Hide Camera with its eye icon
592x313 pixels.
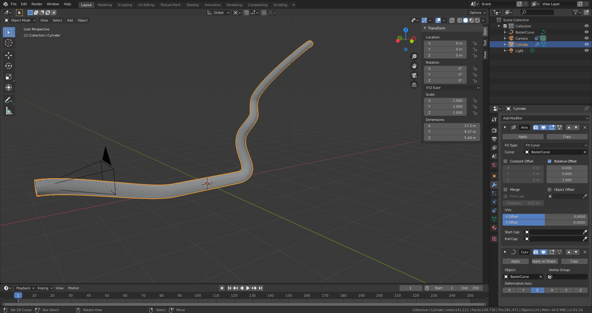586,38
